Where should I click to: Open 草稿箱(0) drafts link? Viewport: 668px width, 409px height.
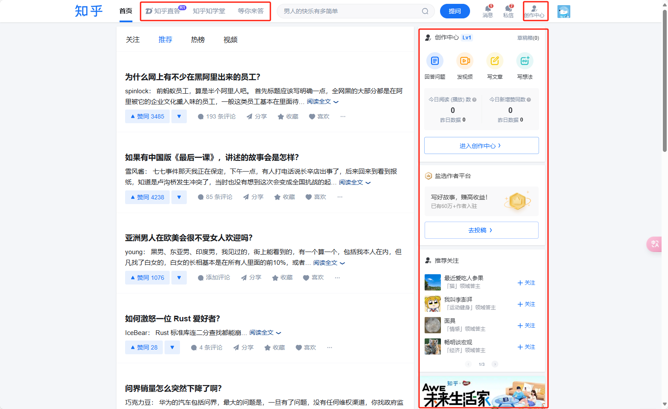(x=528, y=38)
